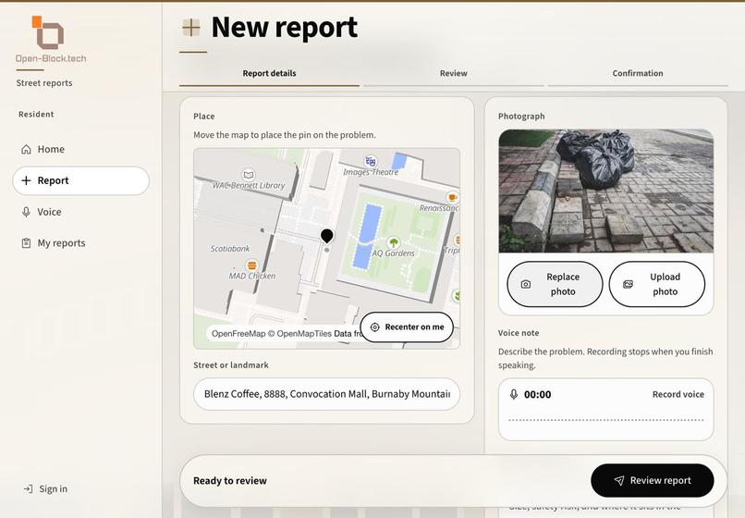Click the Home house icon in sidebar
Screen dimensions: 745x518
pyautogui.click(x=26, y=149)
